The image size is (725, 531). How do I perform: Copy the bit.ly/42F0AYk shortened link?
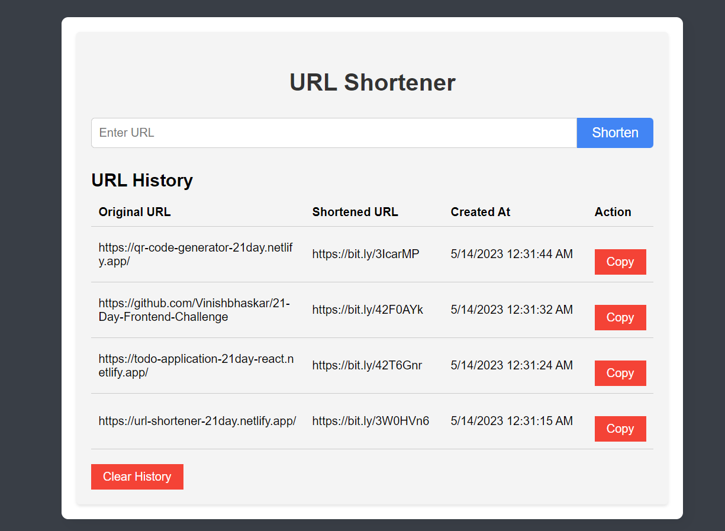point(620,317)
